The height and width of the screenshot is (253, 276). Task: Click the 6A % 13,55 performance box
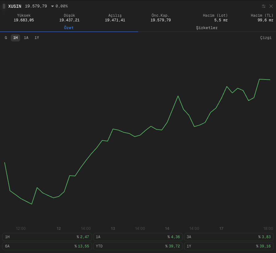[47, 246]
